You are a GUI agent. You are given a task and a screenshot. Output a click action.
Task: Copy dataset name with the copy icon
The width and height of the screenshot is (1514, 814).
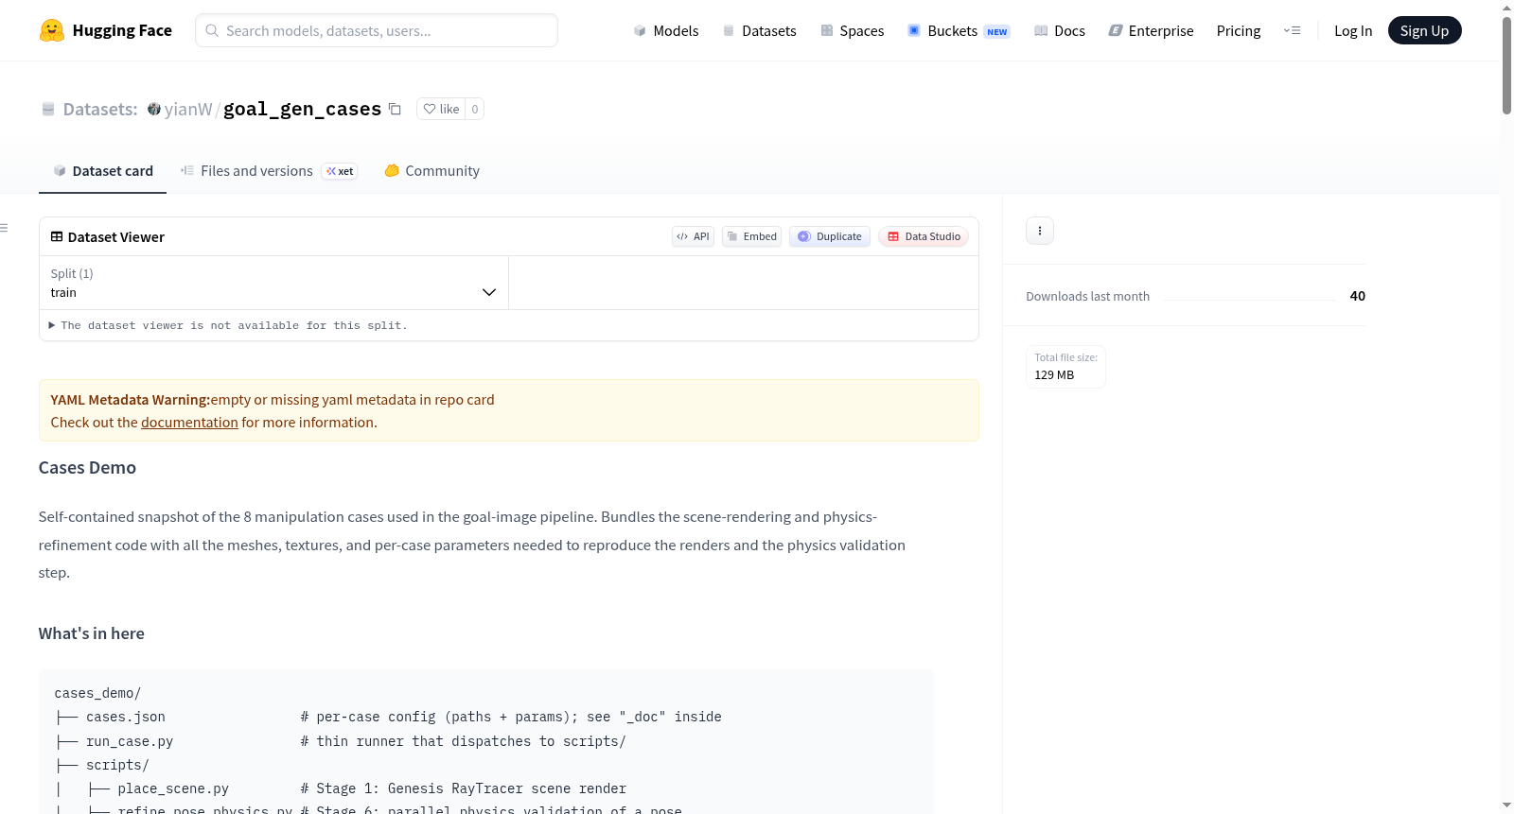coord(396,109)
